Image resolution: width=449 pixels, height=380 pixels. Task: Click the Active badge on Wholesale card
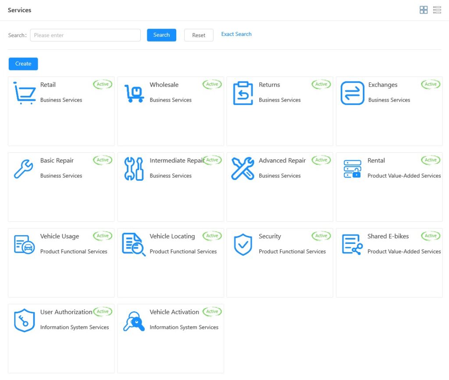coord(212,84)
